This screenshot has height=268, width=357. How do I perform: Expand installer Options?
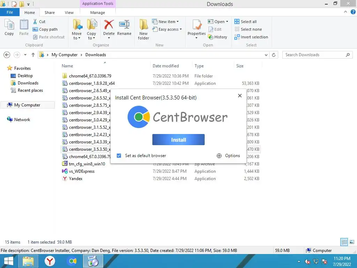228,156
